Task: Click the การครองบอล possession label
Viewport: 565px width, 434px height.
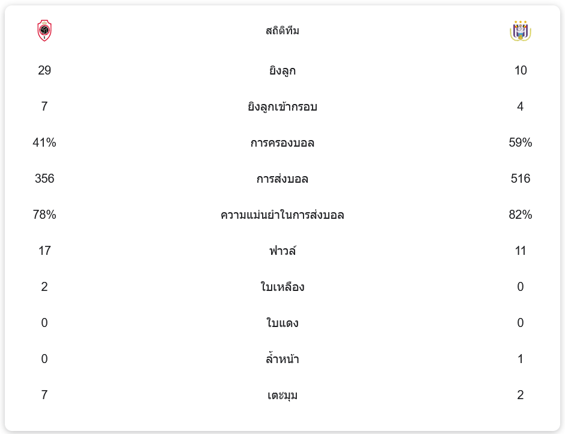Action: pyautogui.click(x=282, y=143)
